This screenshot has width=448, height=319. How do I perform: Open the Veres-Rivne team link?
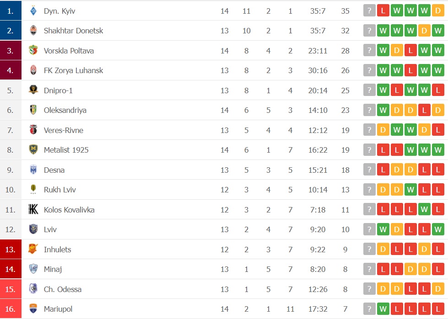pos(64,130)
